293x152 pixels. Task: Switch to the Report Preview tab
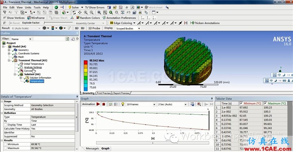click(121, 93)
